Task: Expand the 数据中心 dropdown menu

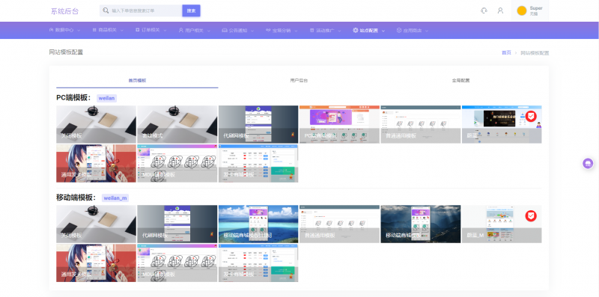Action: click(64, 30)
